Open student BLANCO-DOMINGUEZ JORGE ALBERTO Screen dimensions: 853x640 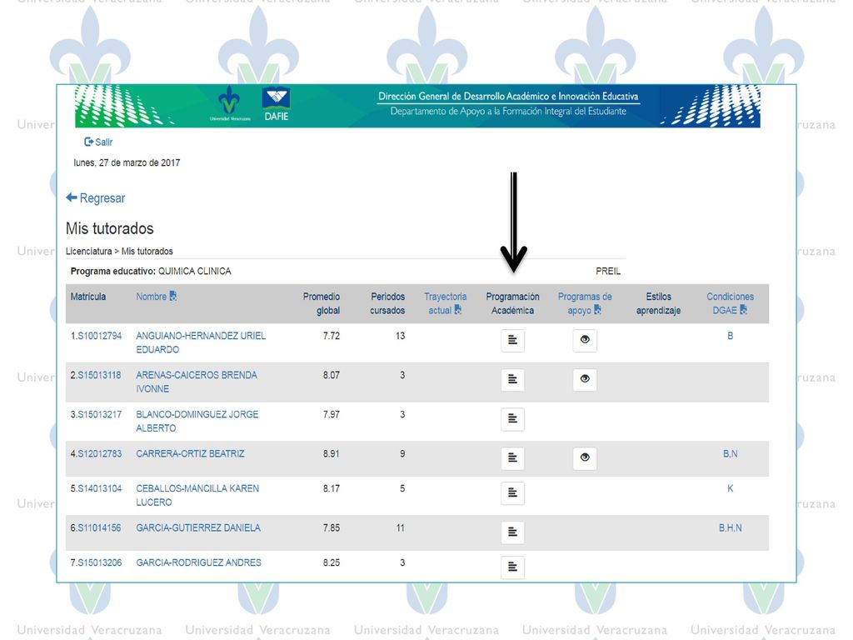pos(197,421)
